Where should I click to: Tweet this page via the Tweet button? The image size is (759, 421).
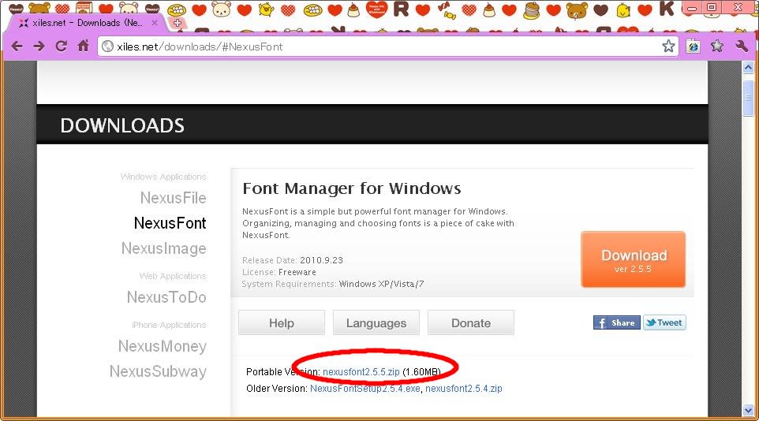(x=664, y=322)
